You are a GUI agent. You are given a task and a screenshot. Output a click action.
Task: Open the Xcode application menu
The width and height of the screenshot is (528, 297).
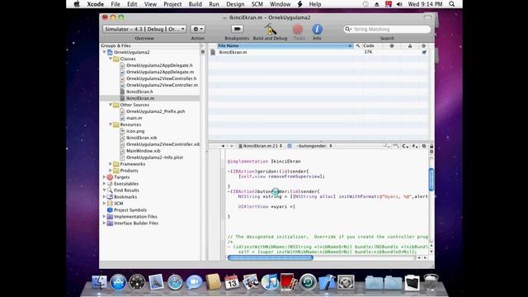point(96,4)
